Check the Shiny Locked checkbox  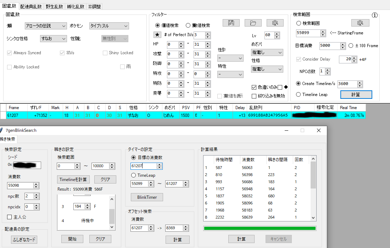[105, 53]
